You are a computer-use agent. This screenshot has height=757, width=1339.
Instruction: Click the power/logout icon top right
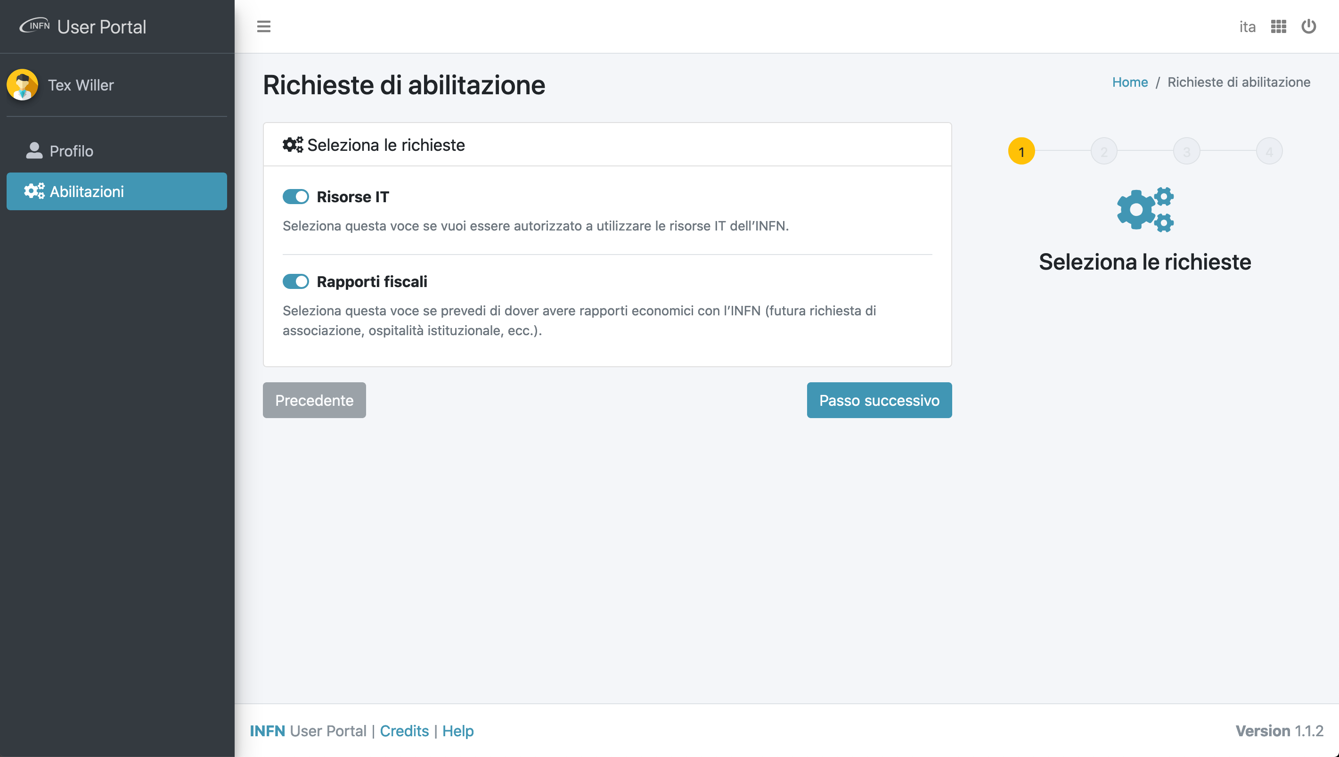pyautogui.click(x=1309, y=26)
